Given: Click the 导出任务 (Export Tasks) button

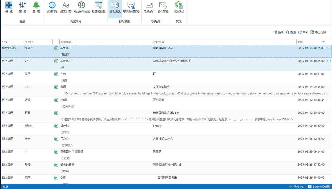Looking at the screenshot, I should click(318, 32).
